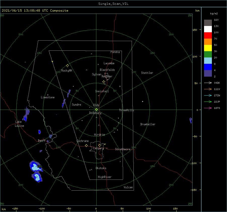Click the red 100 kg/m2 color swatch

[x=208, y=36]
